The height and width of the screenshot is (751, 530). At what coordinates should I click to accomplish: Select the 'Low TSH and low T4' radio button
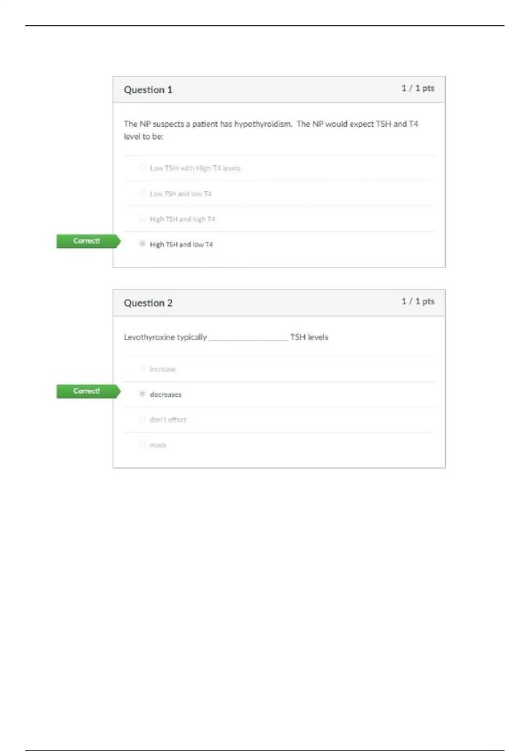(x=142, y=193)
